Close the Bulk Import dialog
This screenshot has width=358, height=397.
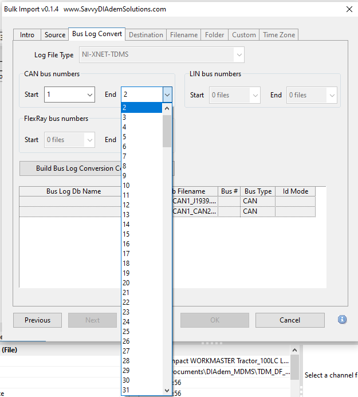point(349,9)
